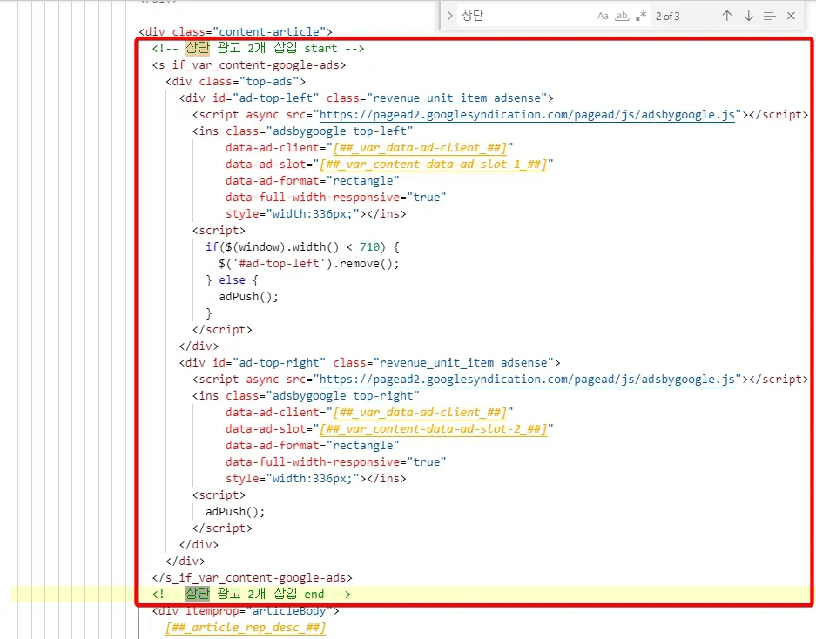816x639 pixels.
Task: Close the find widget
Action: click(x=791, y=17)
